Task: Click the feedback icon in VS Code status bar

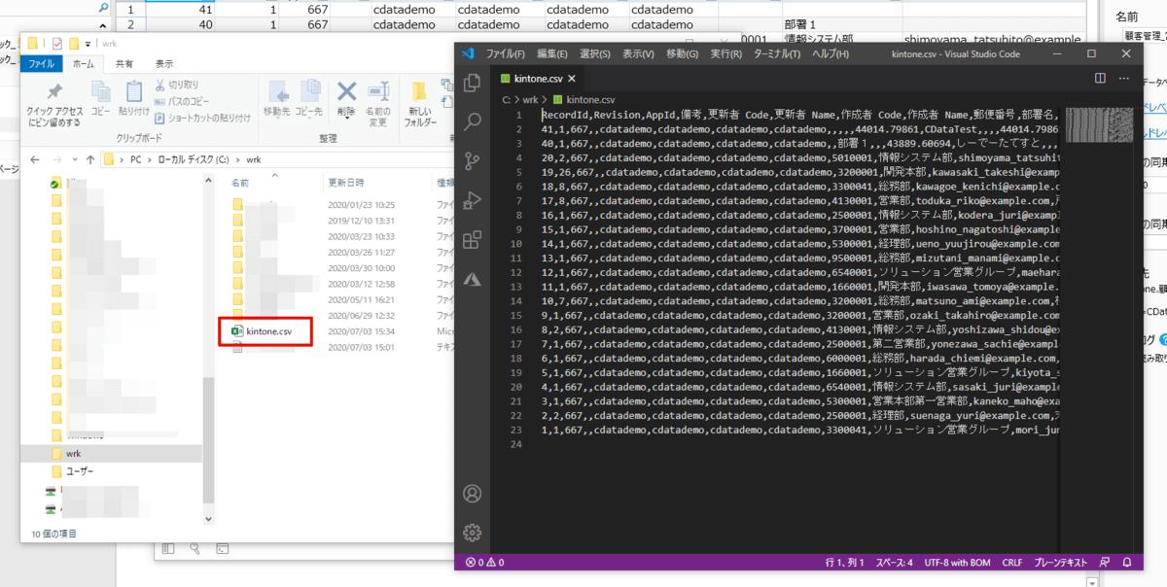Action: pyautogui.click(x=1105, y=562)
